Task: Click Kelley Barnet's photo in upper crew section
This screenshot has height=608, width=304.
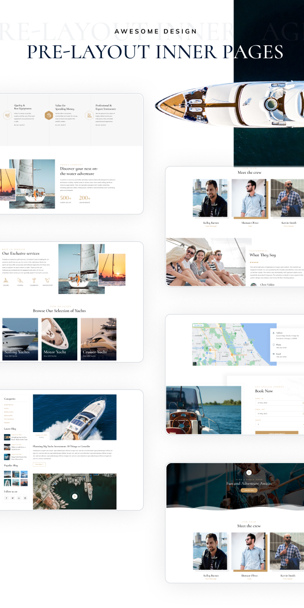Action: pos(210,198)
